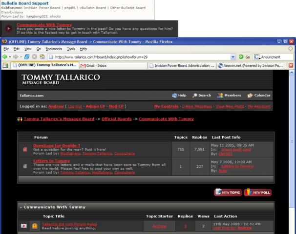Click Communicate With Tommy link in background page
296x234 pixels.
(x=44, y=25)
